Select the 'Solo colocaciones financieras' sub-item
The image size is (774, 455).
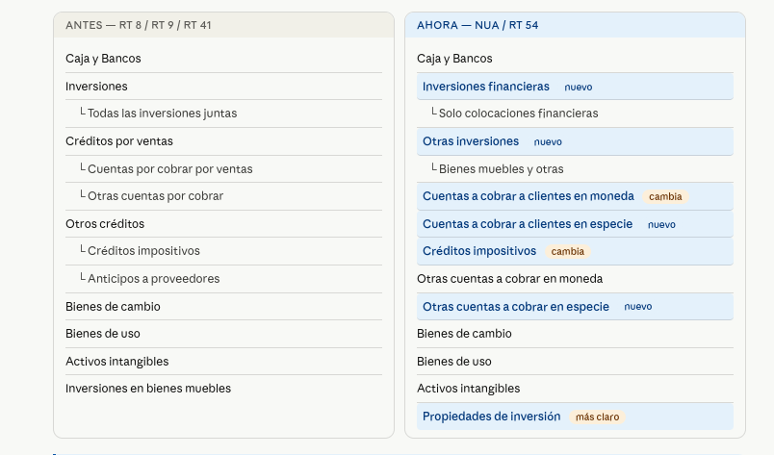tap(518, 114)
